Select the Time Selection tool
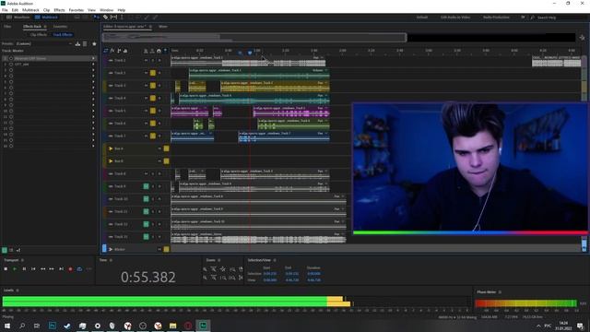Viewport: 590px width, 332px height. point(122,17)
